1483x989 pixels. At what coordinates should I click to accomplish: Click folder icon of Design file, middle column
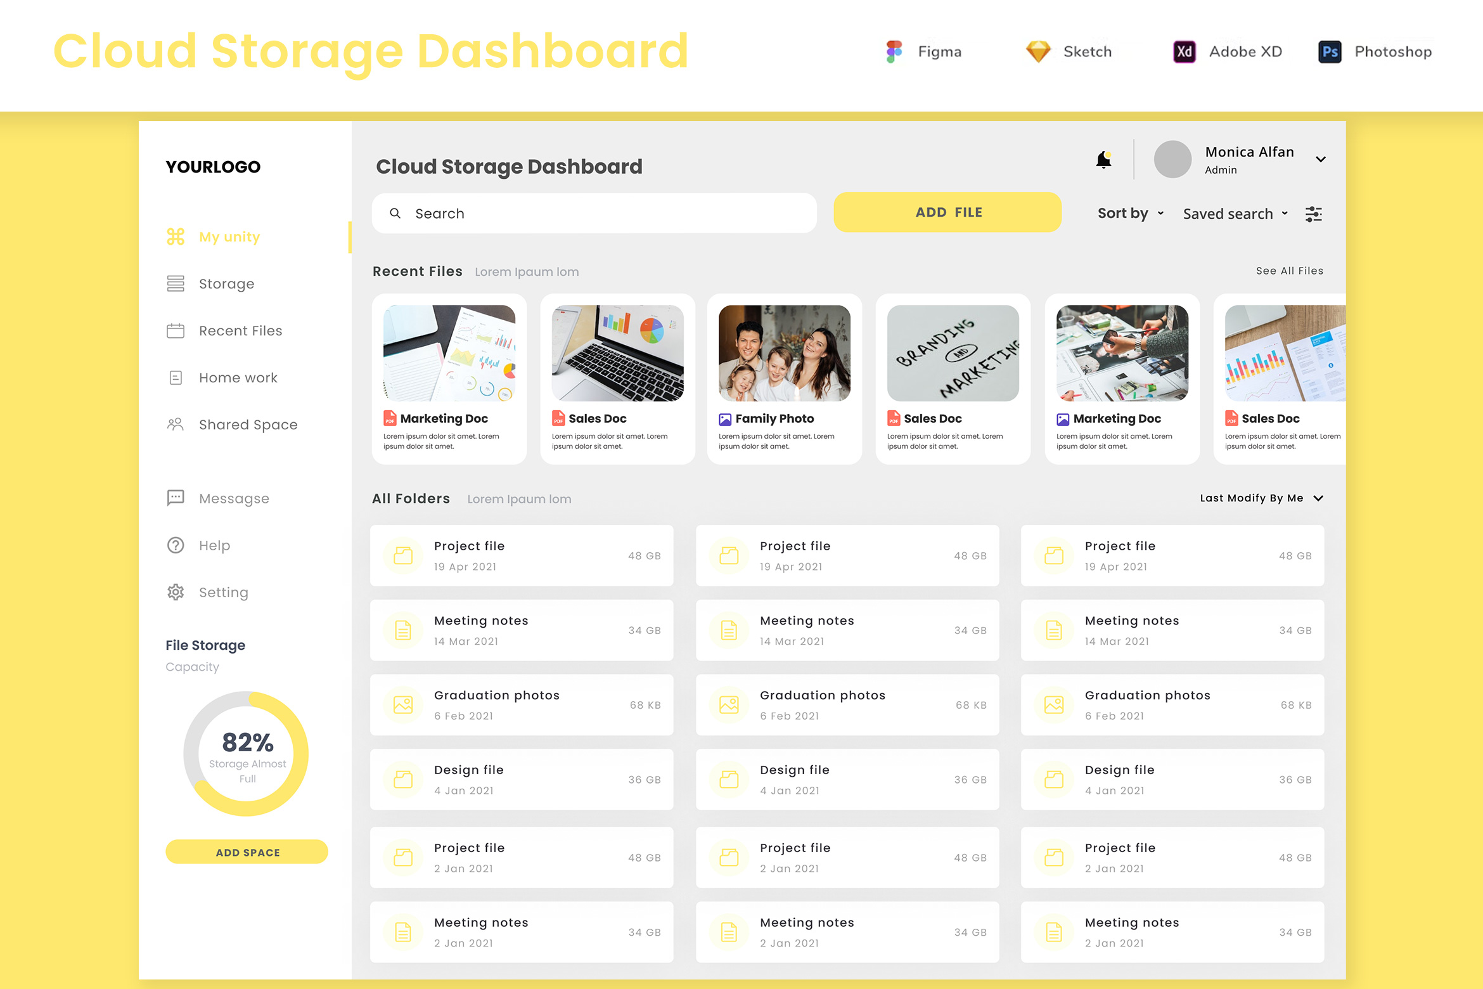[x=729, y=780]
